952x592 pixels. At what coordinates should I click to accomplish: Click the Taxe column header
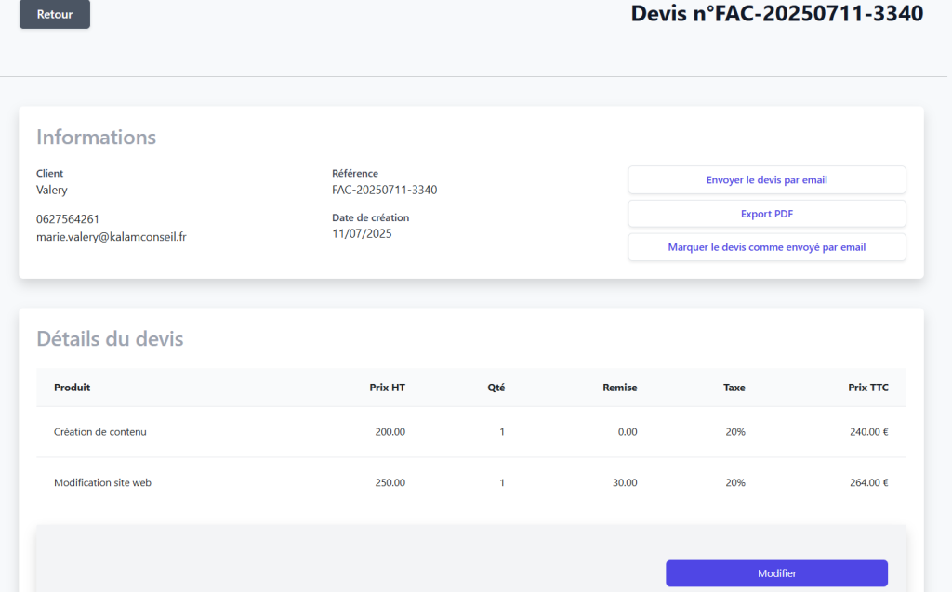[734, 388]
